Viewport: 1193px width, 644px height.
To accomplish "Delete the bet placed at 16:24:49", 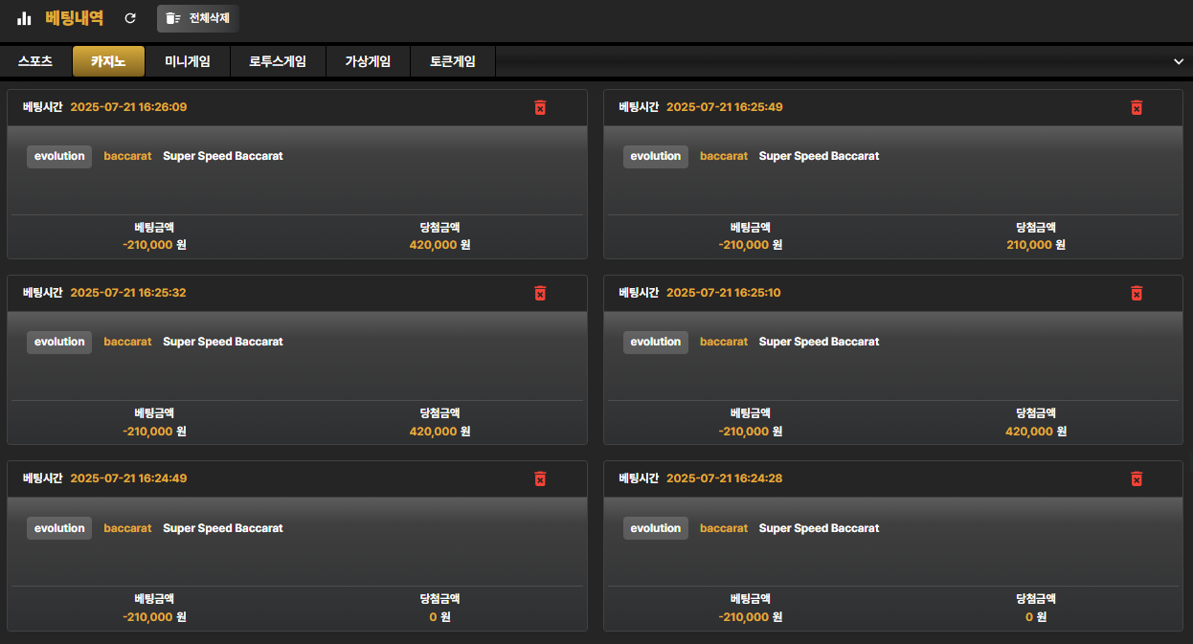I will click(x=540, y=478).
